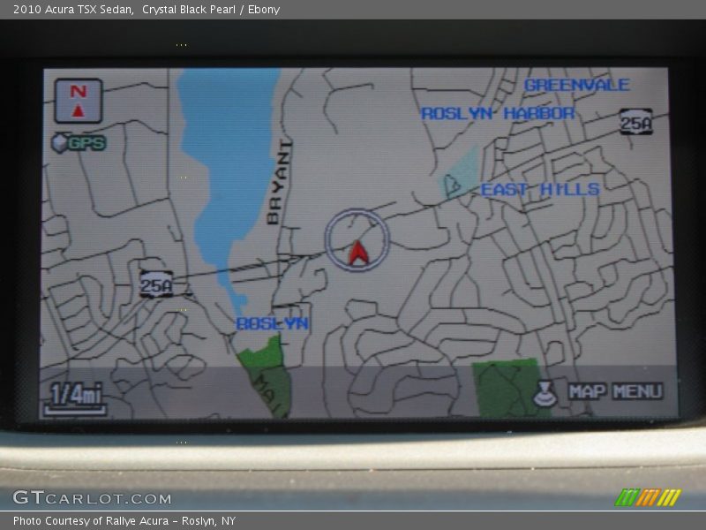Select the 25A route shield near Roslyn

click(156, 284)
